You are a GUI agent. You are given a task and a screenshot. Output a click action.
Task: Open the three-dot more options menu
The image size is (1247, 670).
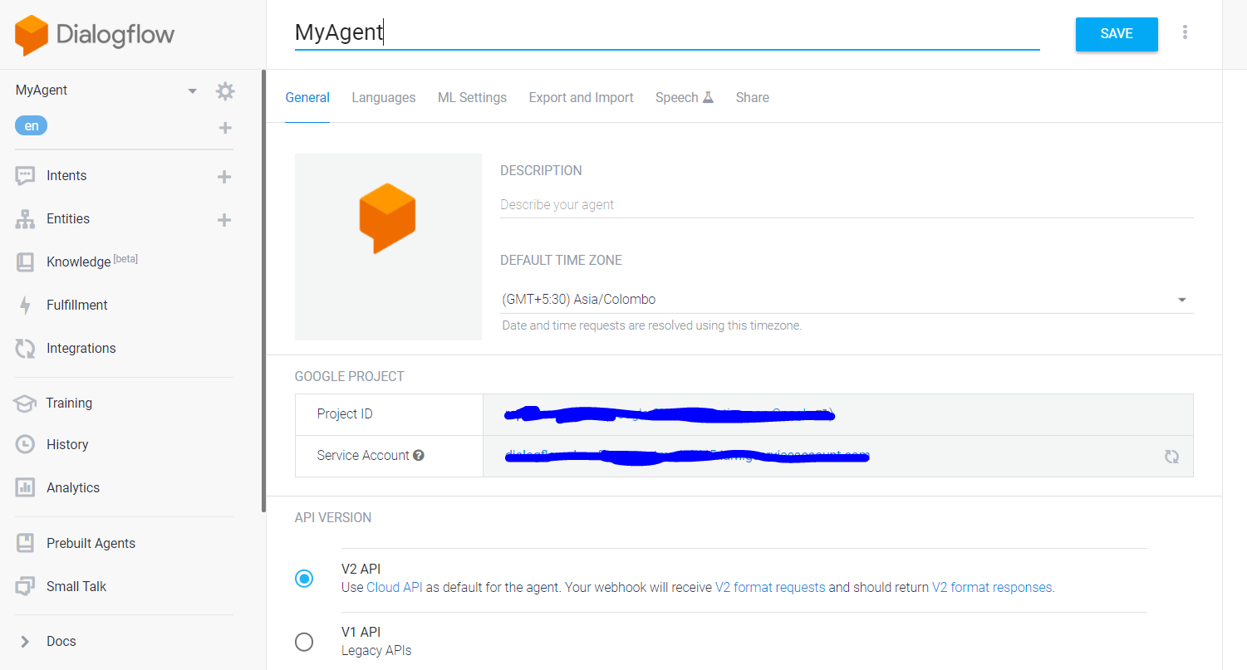click(1185, 32)
